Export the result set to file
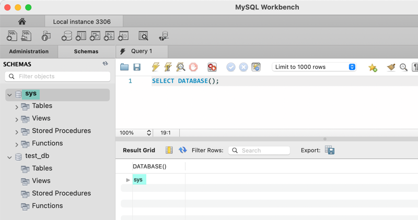 (330, 150)
